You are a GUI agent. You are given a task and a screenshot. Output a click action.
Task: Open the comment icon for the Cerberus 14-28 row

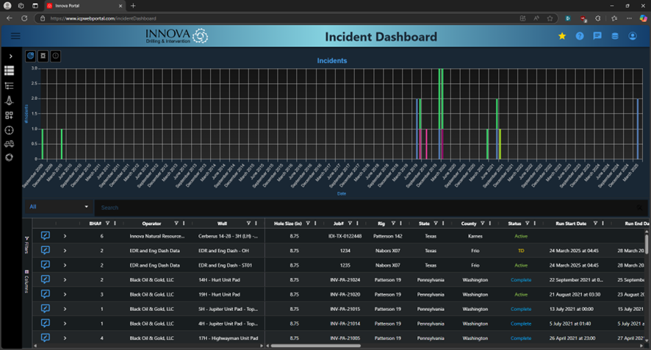46,236
